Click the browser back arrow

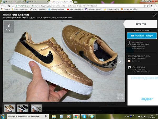(x=2, y=6)
